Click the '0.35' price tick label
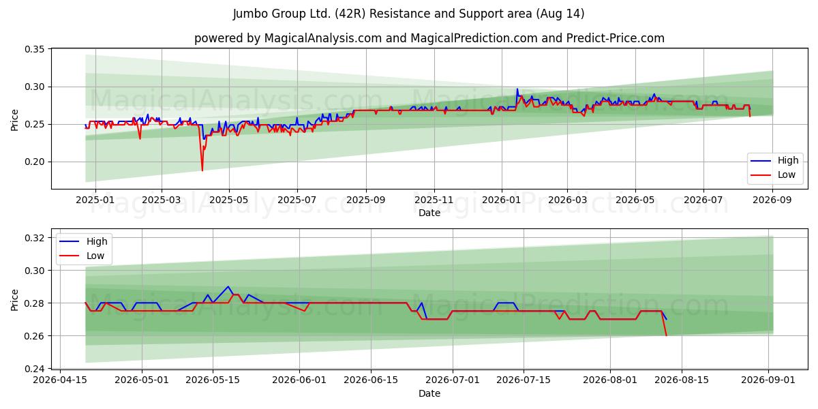Image resolution: width=818 pixels, height=409 pixels. tap(35, 50)
